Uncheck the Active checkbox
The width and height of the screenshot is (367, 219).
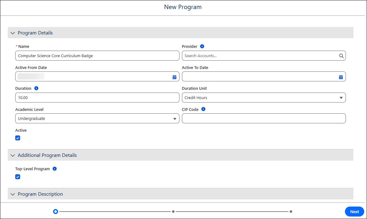point(18,138)
